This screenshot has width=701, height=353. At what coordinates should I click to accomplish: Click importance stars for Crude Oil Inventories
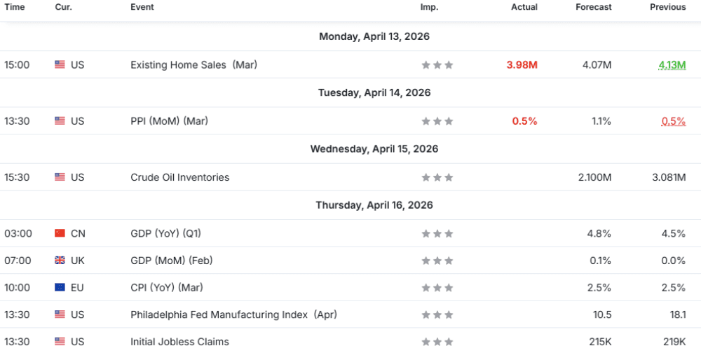(x=437, y=178)
